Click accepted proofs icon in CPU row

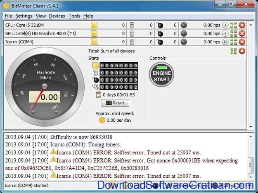tap(94, 25)
